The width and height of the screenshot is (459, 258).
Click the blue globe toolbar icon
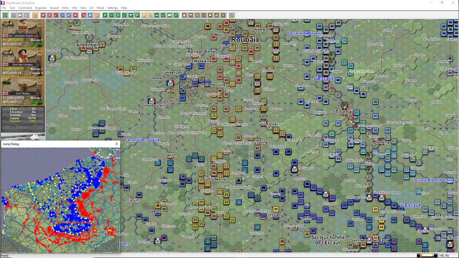coord(90,15)
